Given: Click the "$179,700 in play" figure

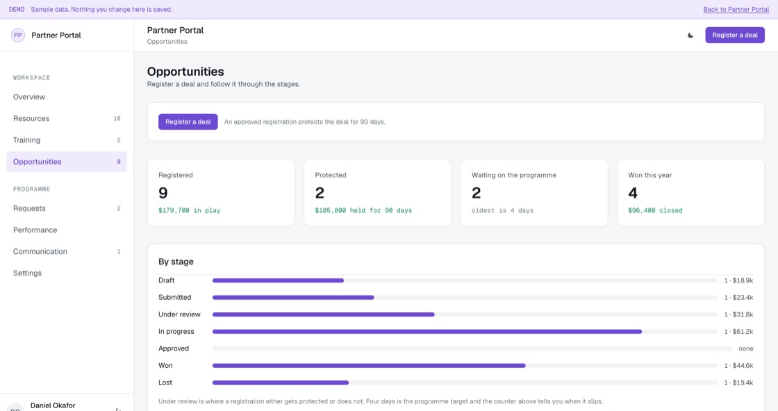Looking at the screenshot, I should (190, 210).
